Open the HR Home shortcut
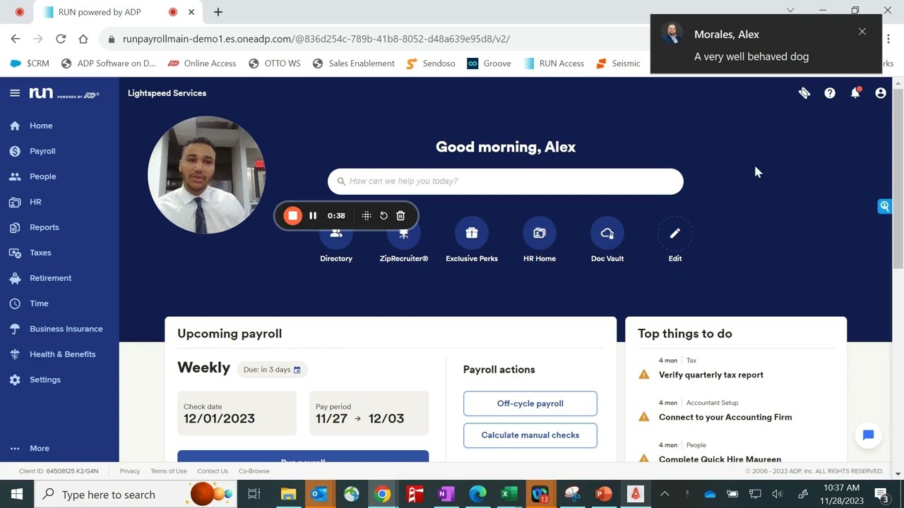Screen dimensions: 904x508 pyautogui.click(x=540, y=240)
